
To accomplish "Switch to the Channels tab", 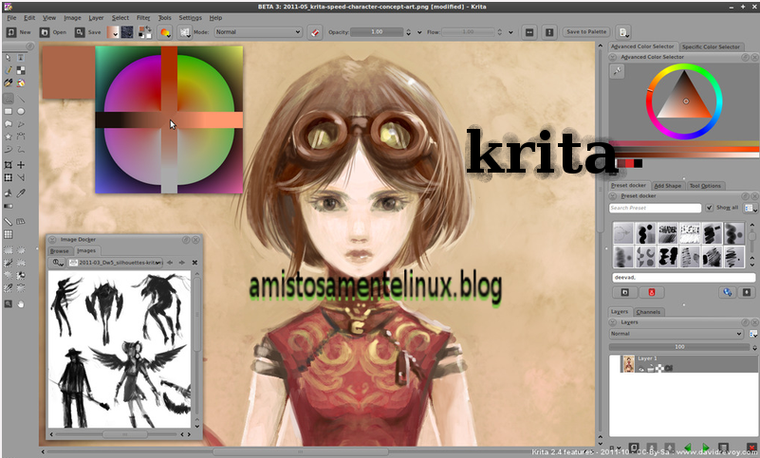I will [x=648, y=312].
